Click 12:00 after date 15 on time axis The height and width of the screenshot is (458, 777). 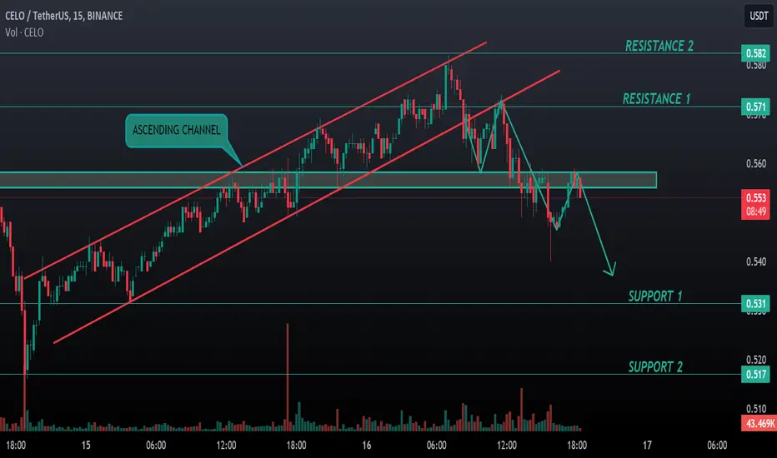[226, 446]
